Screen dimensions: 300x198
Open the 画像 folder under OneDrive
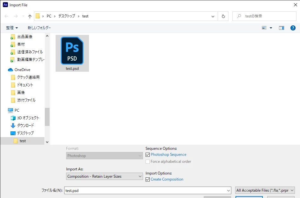21,93
